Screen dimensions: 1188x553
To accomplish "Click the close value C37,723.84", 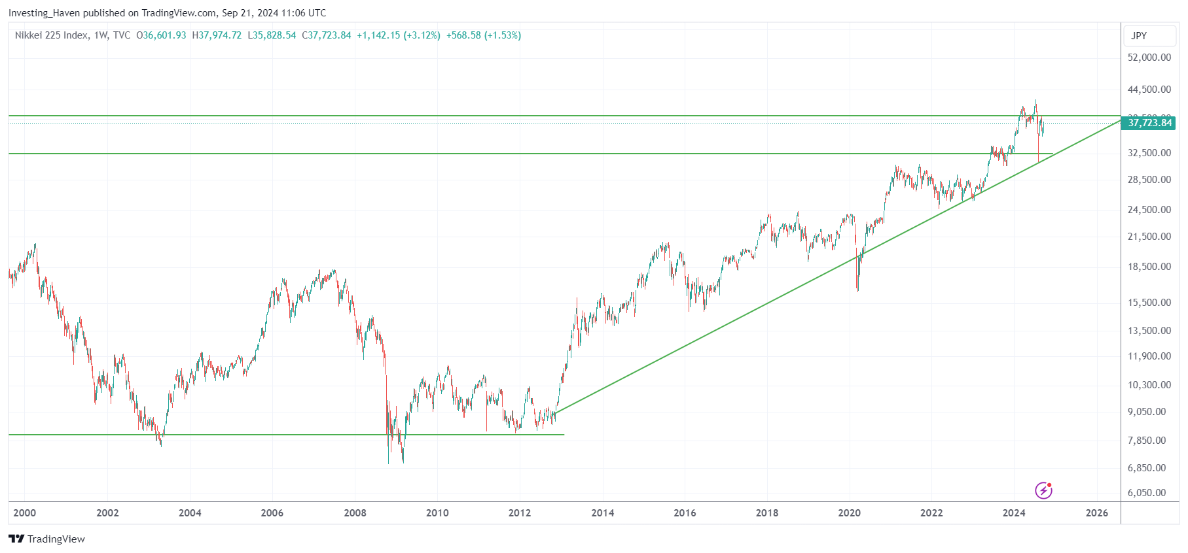I will (327, 35).
